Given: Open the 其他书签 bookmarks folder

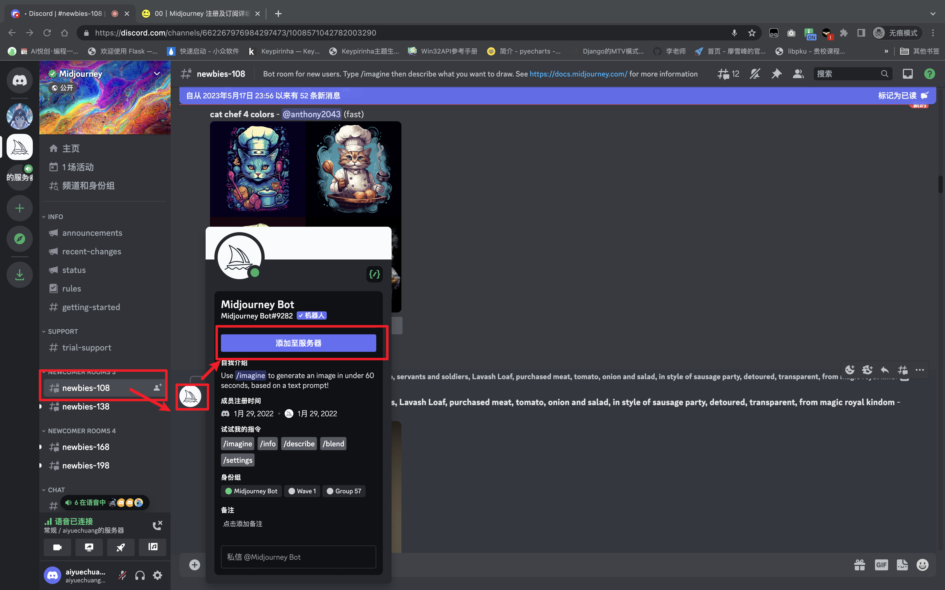Looking at the screenshot, I should [x=919, y=51].
